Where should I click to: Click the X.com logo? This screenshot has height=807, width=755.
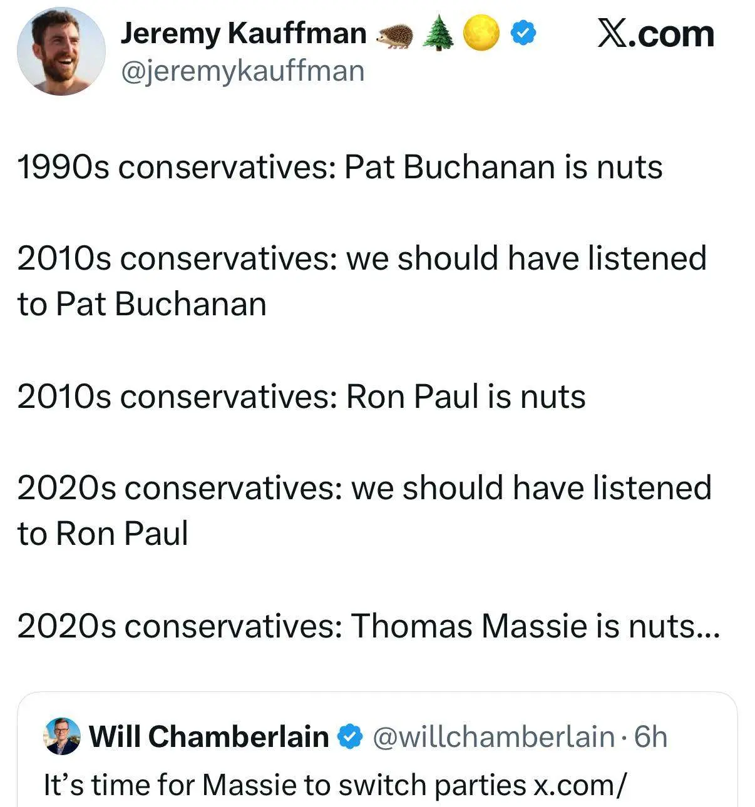point(655,34)
